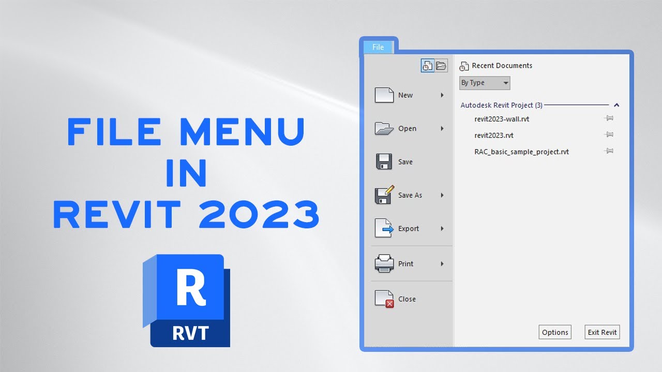This screenshot has height=372, width=662.
Task: Choose the Save As menu entry label
Action: tap(410, 195)
